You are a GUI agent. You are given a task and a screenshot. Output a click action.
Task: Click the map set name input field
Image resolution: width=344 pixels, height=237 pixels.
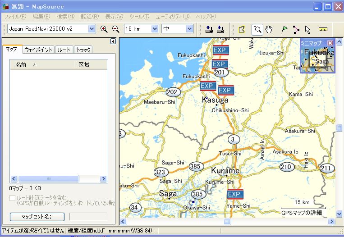(x=88, y=217)
